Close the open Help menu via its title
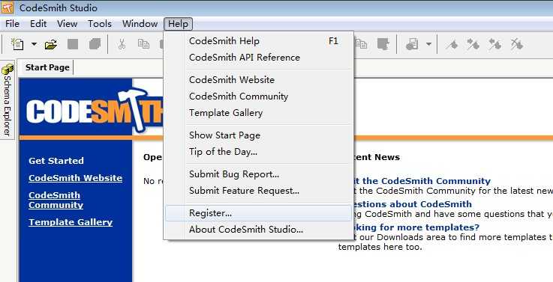The width and height of the screenshot is (553, 282). pos(178,24)
